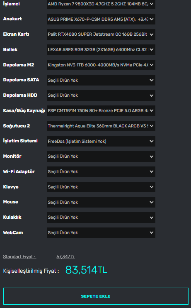Select a Depolama SATA drive option
The image size is (191, 308).
pyautogui.click(x=101, y=80)
